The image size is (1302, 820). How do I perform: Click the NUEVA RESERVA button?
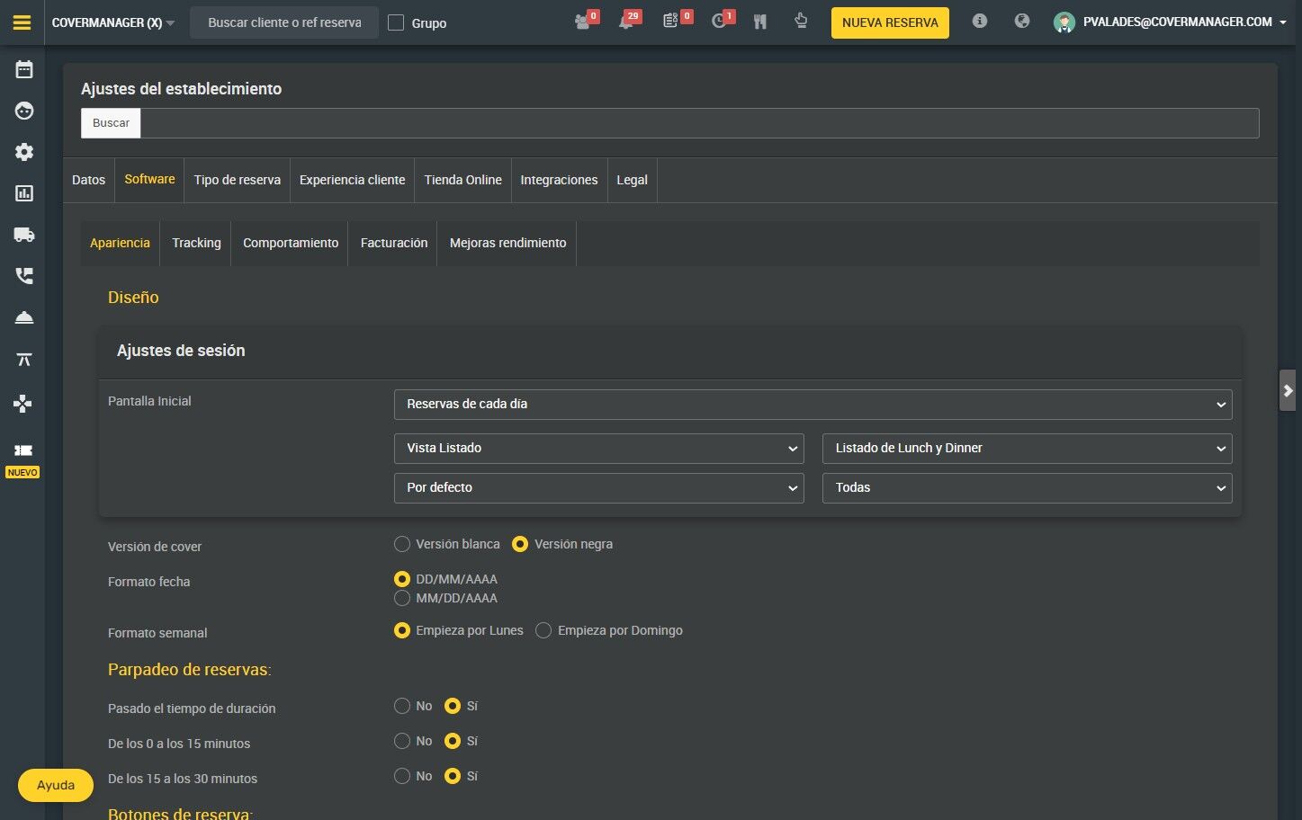point(889,22)
